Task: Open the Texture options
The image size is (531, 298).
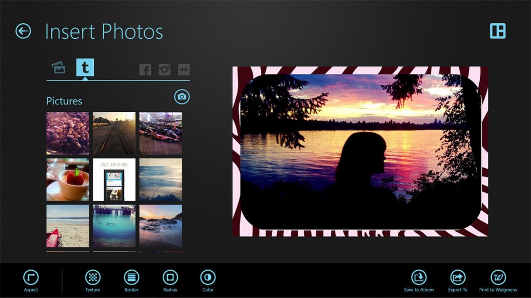Action: 93,277
